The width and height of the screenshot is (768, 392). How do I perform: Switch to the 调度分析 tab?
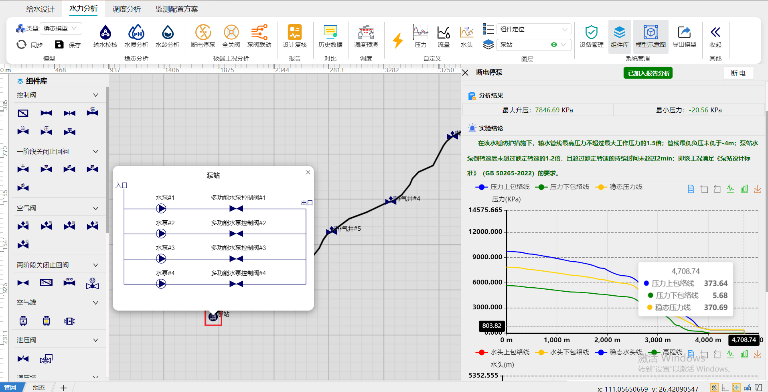coord(127,9)
